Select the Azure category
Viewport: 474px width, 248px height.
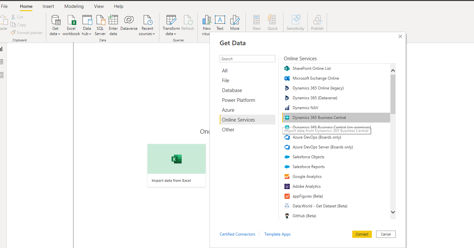[x=228, y=110]
